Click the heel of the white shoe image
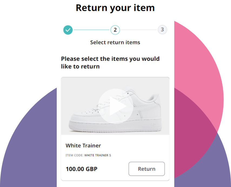Viewport: 231px width, 187px height. pos(158,113)
